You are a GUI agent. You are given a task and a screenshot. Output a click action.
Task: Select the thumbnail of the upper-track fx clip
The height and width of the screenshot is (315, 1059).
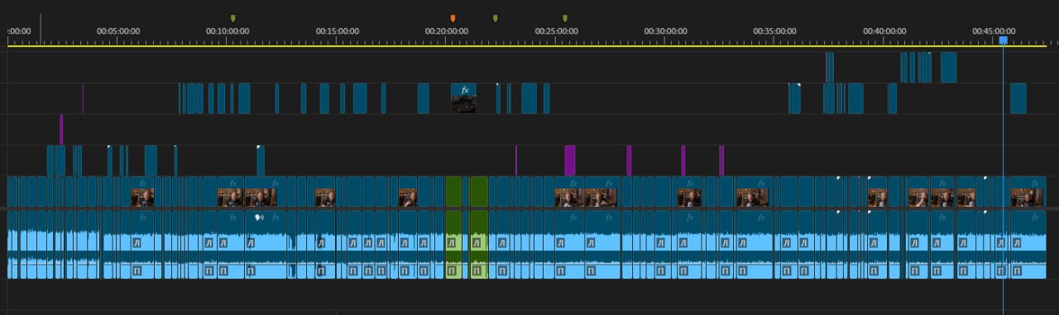coord(463,103)
